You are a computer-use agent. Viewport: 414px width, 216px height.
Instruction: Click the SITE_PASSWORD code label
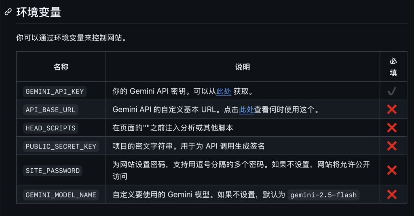53,171
